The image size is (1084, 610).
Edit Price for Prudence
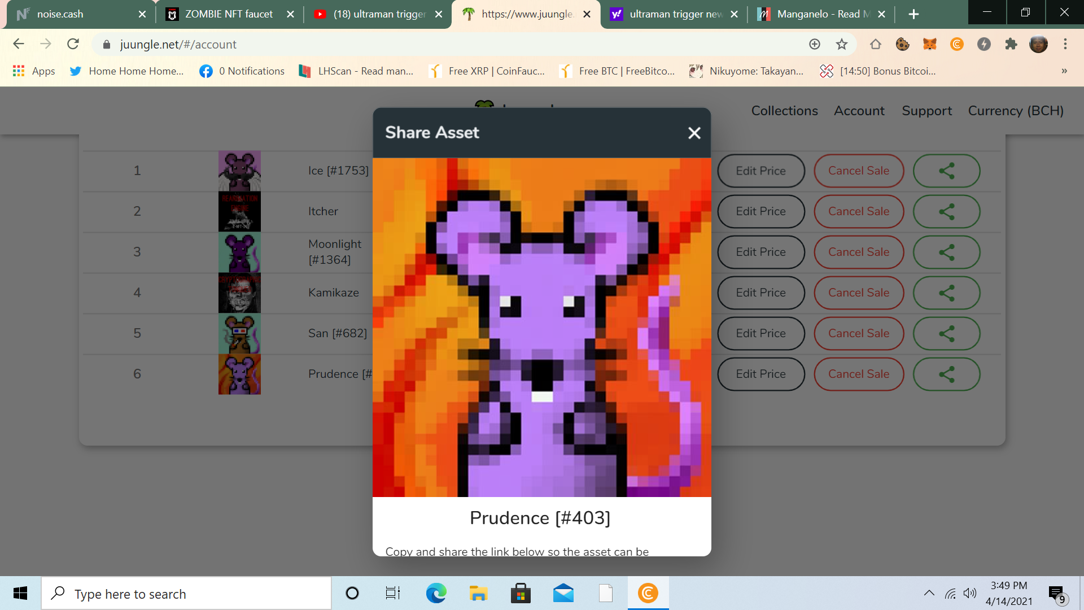point(761,374)
